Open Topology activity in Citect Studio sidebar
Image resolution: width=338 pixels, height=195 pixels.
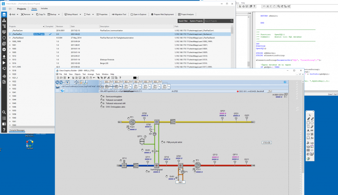4,20
